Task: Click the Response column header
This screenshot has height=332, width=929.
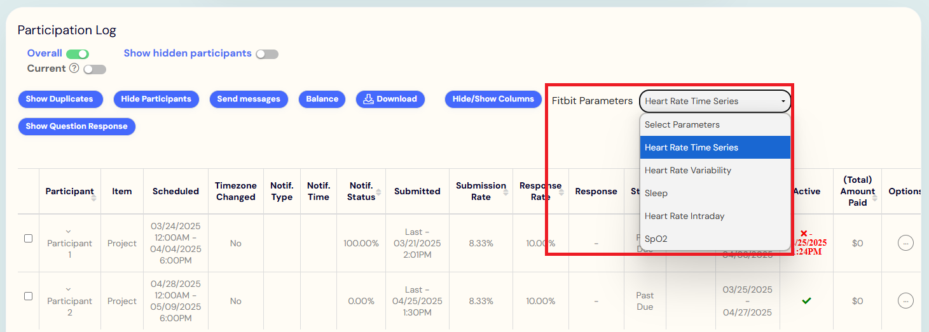Action: pos(596,191)
